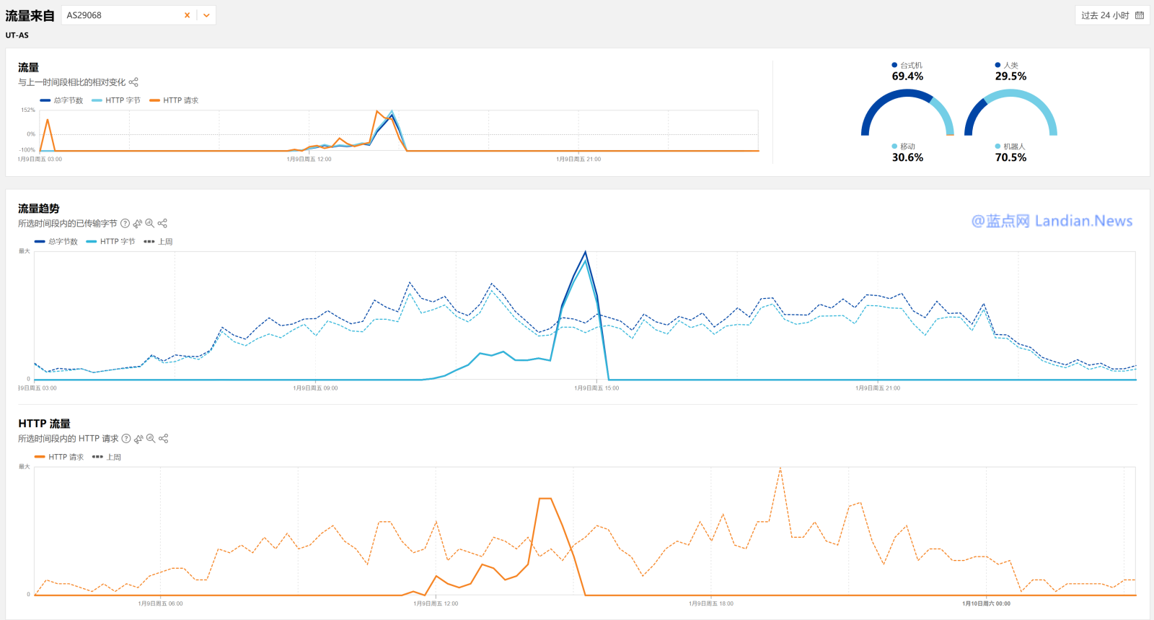
Task: Share the HTTP 流量 chart
Action: point(164,439)
